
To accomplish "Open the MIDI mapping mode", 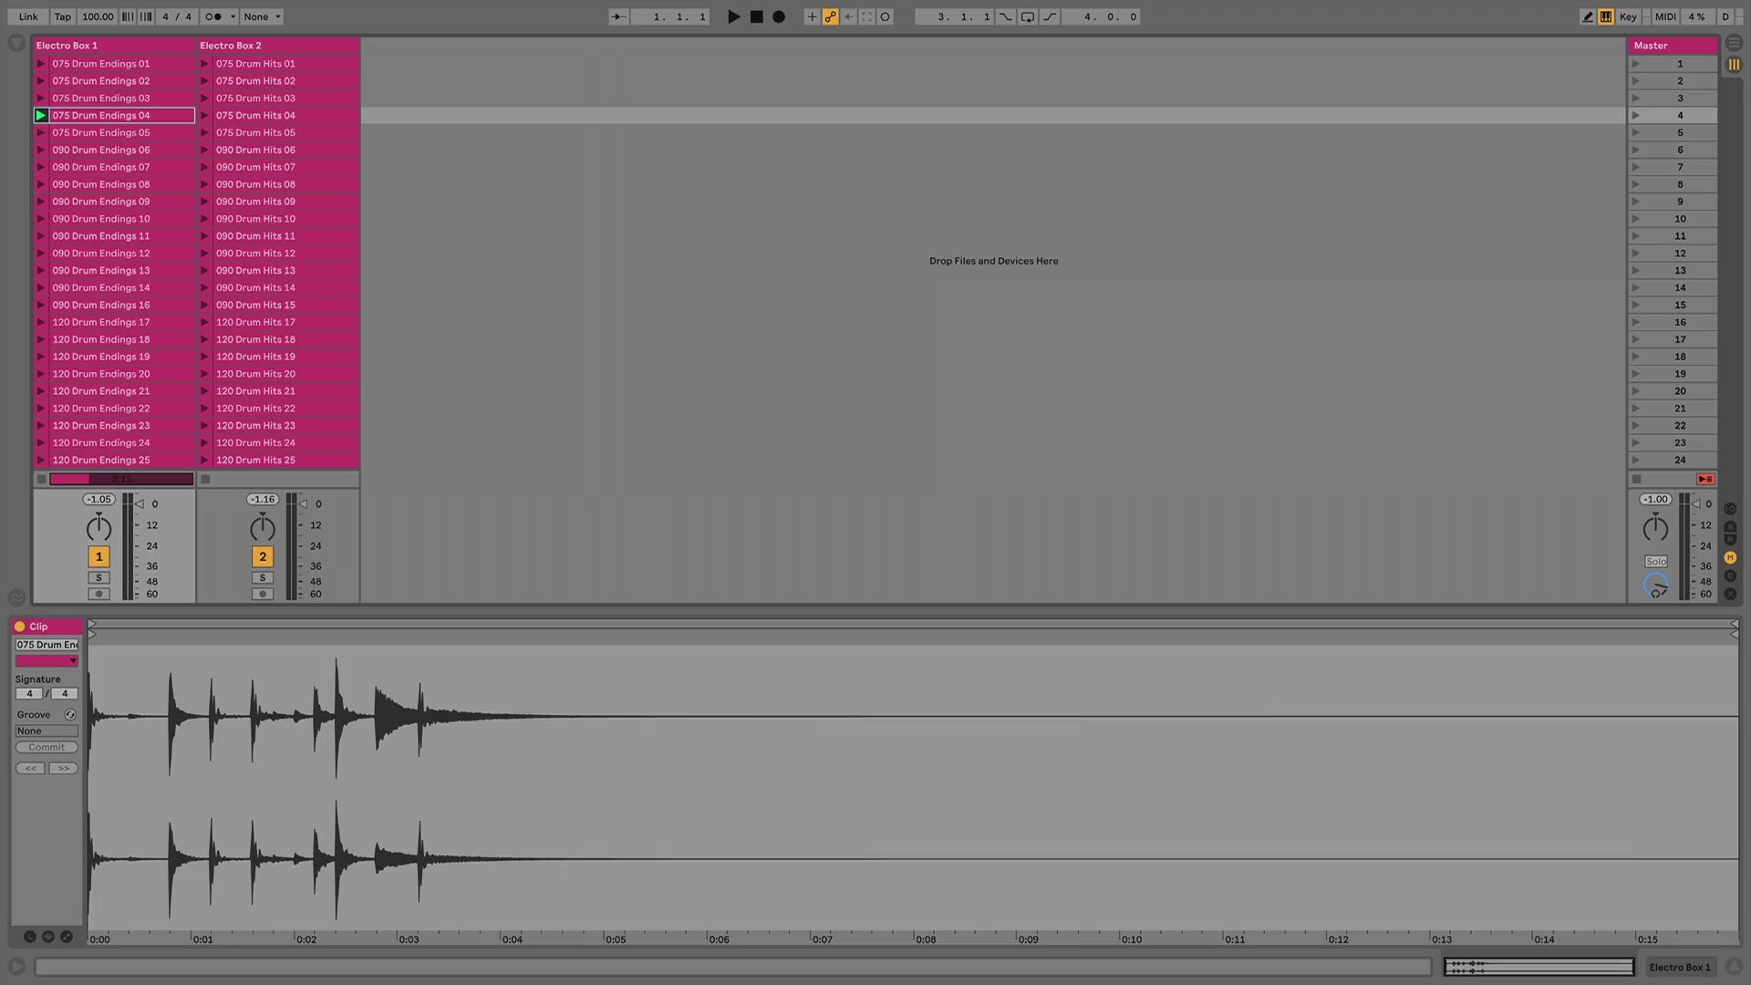I will pyautogui.click(x=1665, y=16).
